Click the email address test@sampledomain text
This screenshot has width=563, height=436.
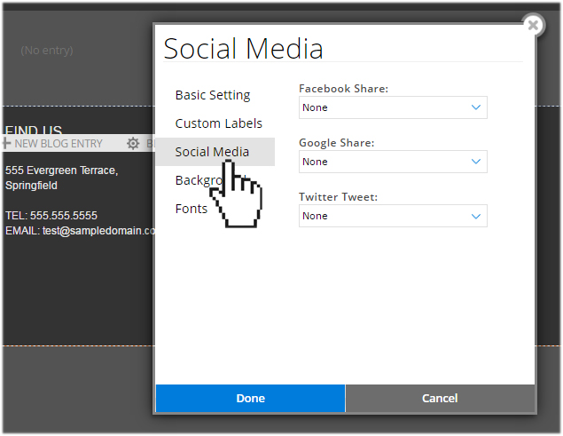coord(98,231)
